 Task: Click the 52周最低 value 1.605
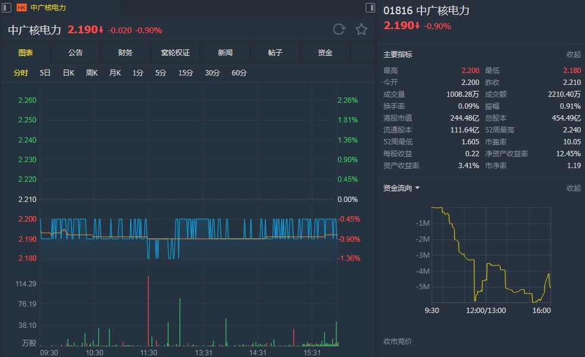coord(470,141)
